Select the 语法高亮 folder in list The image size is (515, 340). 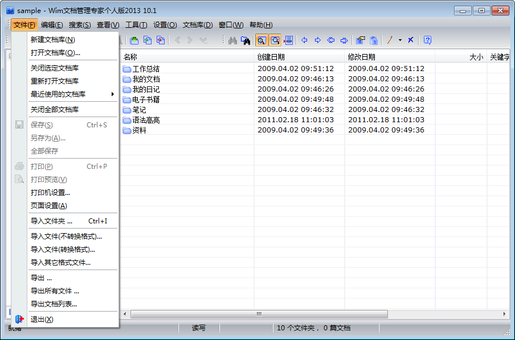146,120
